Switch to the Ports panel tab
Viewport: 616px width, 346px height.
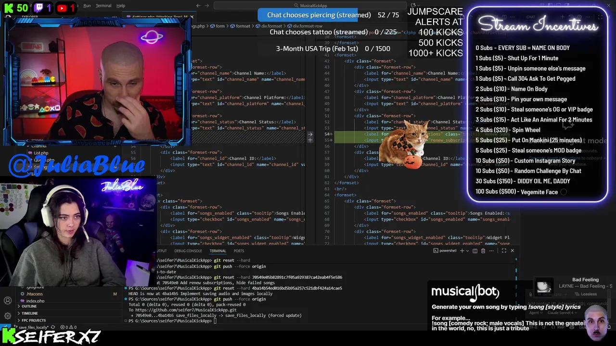pos(239,251)
